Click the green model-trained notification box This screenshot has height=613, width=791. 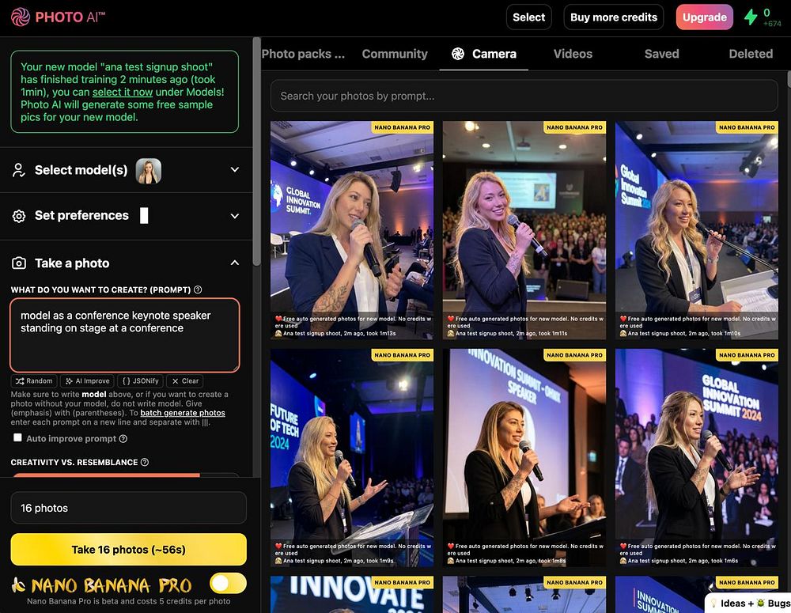click(x=125, y=92)
